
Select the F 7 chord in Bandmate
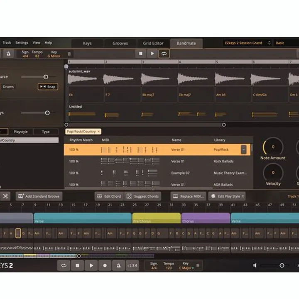(123, 95)
